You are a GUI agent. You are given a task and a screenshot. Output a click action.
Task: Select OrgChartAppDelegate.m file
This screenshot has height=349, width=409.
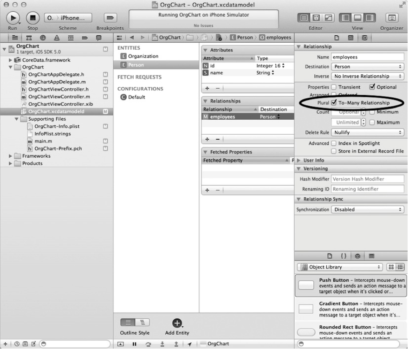pyautogui.click(x=57, y=82)
